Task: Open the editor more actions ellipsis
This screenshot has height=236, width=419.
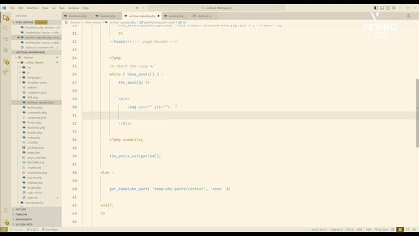Action: [414, 16]
